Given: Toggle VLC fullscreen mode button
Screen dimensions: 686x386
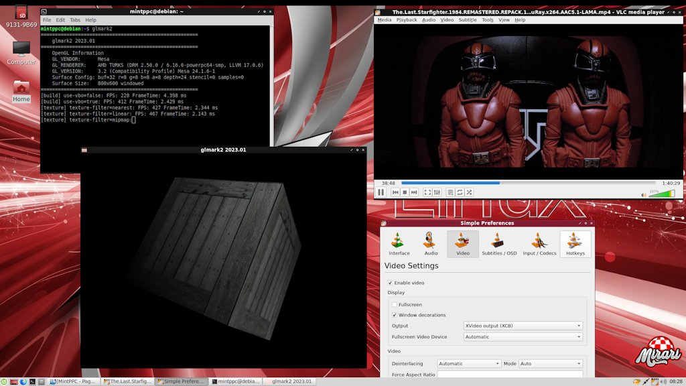Looking at the screenshot, I should pos(427,192).
